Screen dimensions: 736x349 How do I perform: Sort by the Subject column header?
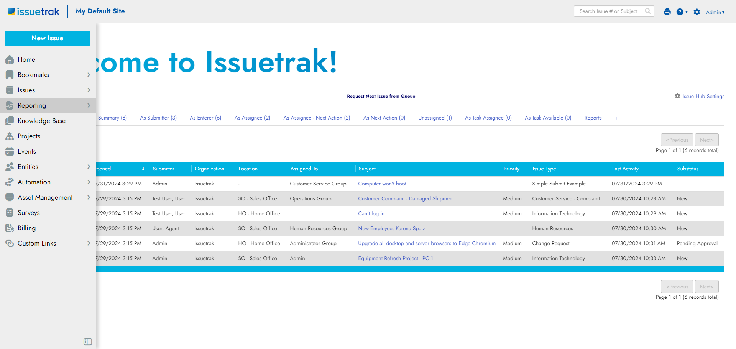click(367, 169)
